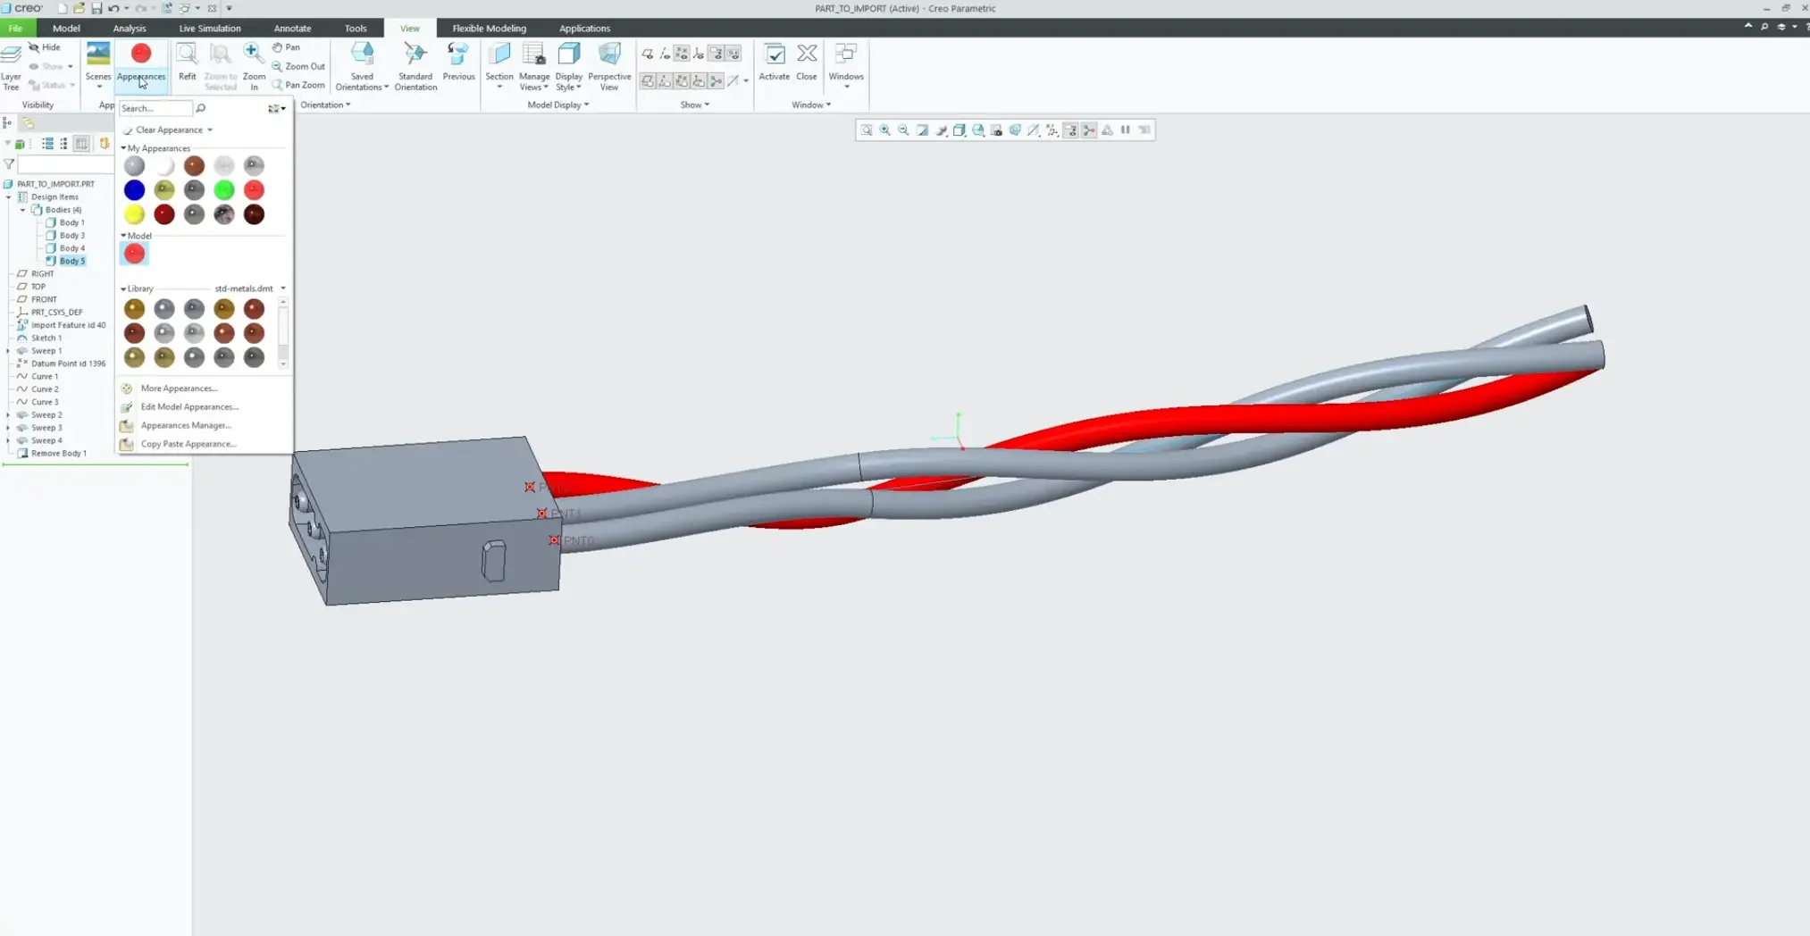Switch to the Flexible Modeling tab
Image resolution: width=1810 pixels, height=936 pixels.
point(489,28)
